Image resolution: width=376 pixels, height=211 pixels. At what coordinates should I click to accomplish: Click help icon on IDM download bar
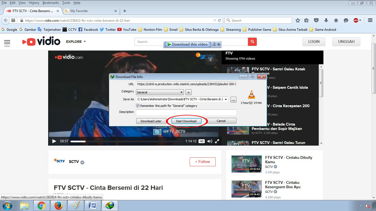point(214,44)
